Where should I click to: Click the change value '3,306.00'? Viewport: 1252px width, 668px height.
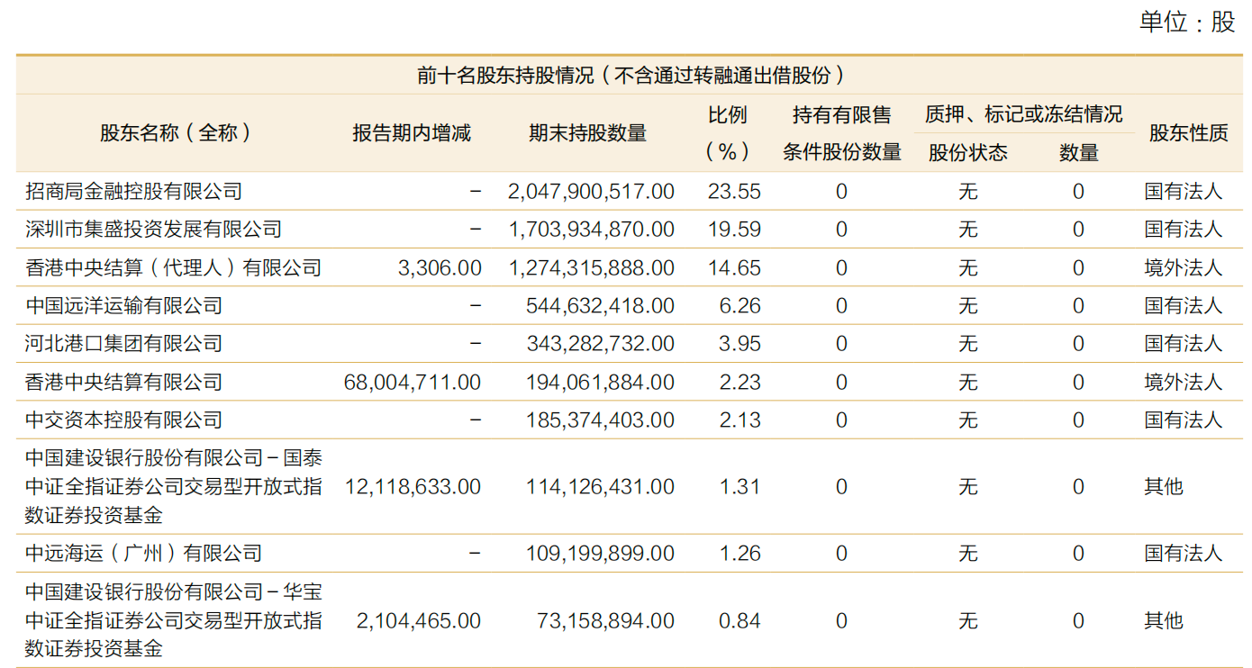[x=439, y=267]
